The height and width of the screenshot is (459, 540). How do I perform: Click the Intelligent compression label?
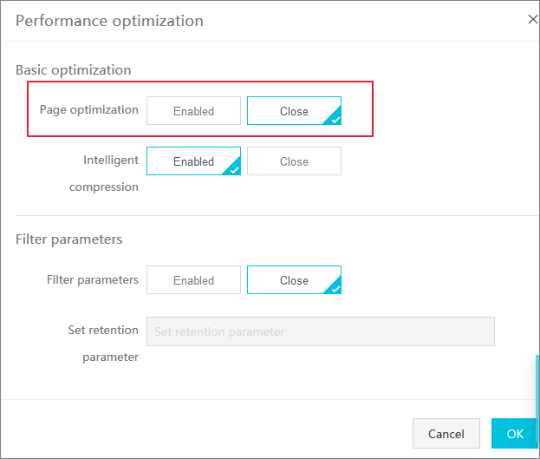[104, 174]
